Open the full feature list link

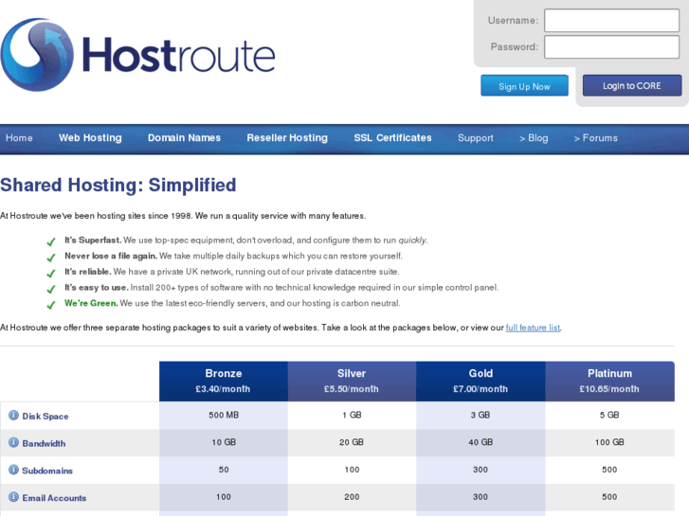[533, 328]
